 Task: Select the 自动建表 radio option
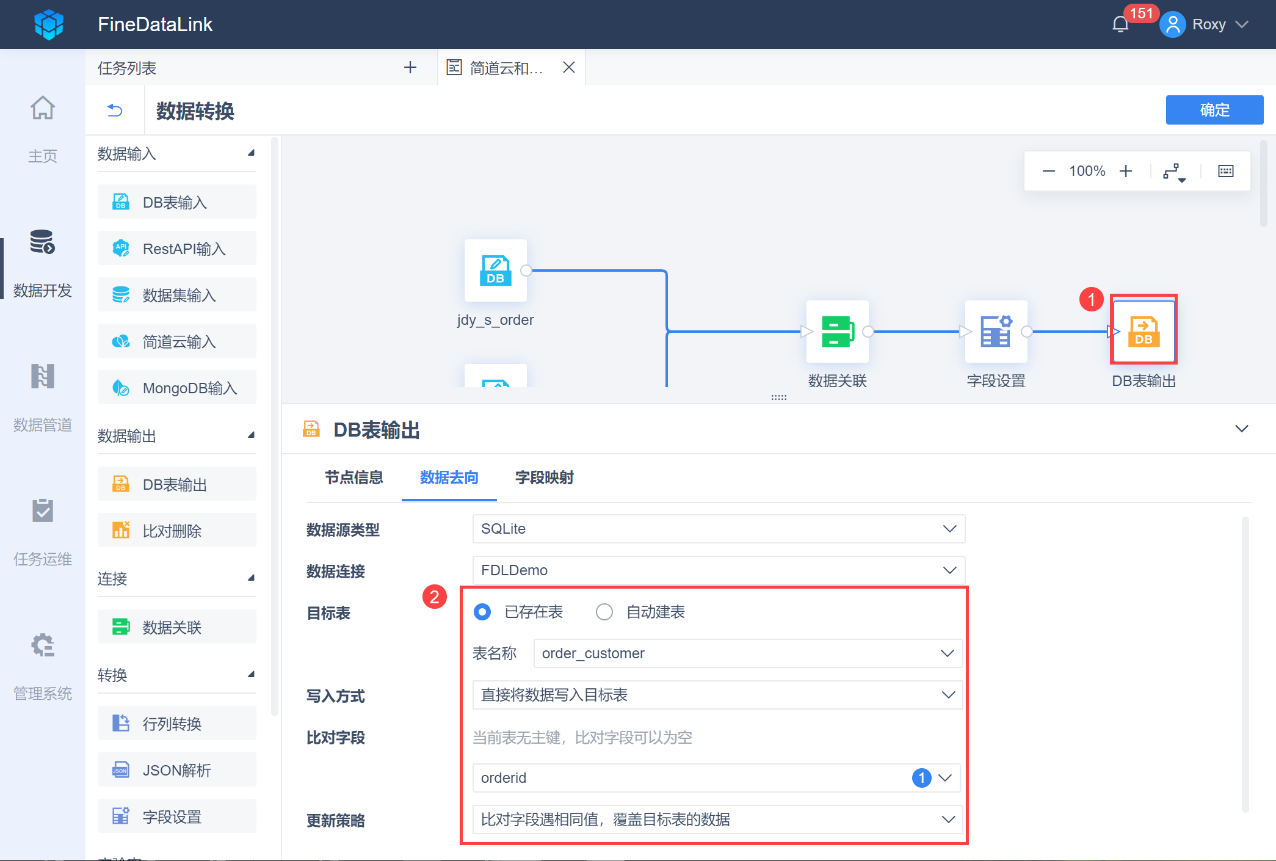pyautogui.click(x=604, y=612)
